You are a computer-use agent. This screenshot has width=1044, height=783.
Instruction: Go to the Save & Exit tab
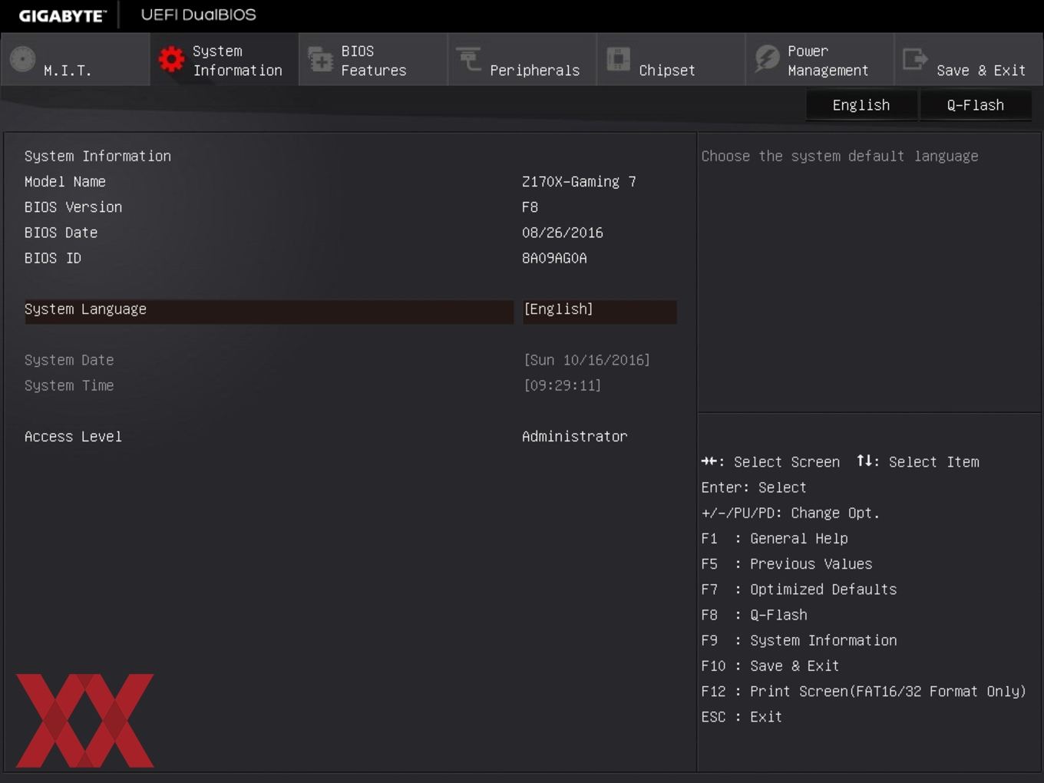[969, 59]
